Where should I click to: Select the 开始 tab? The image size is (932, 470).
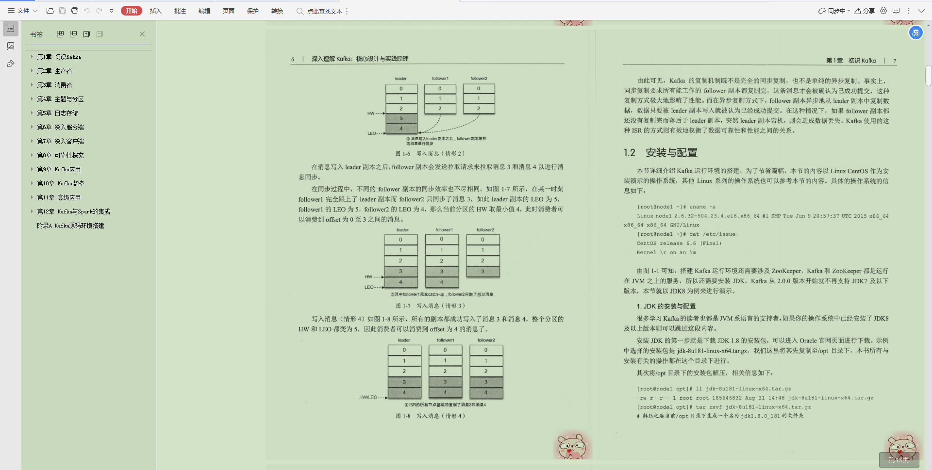[x=132, y=11]
